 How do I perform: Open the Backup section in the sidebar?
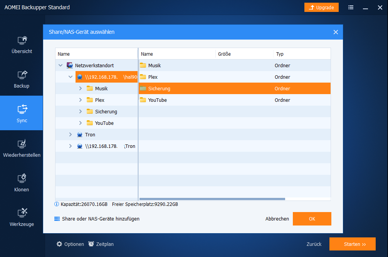(22, 80)
